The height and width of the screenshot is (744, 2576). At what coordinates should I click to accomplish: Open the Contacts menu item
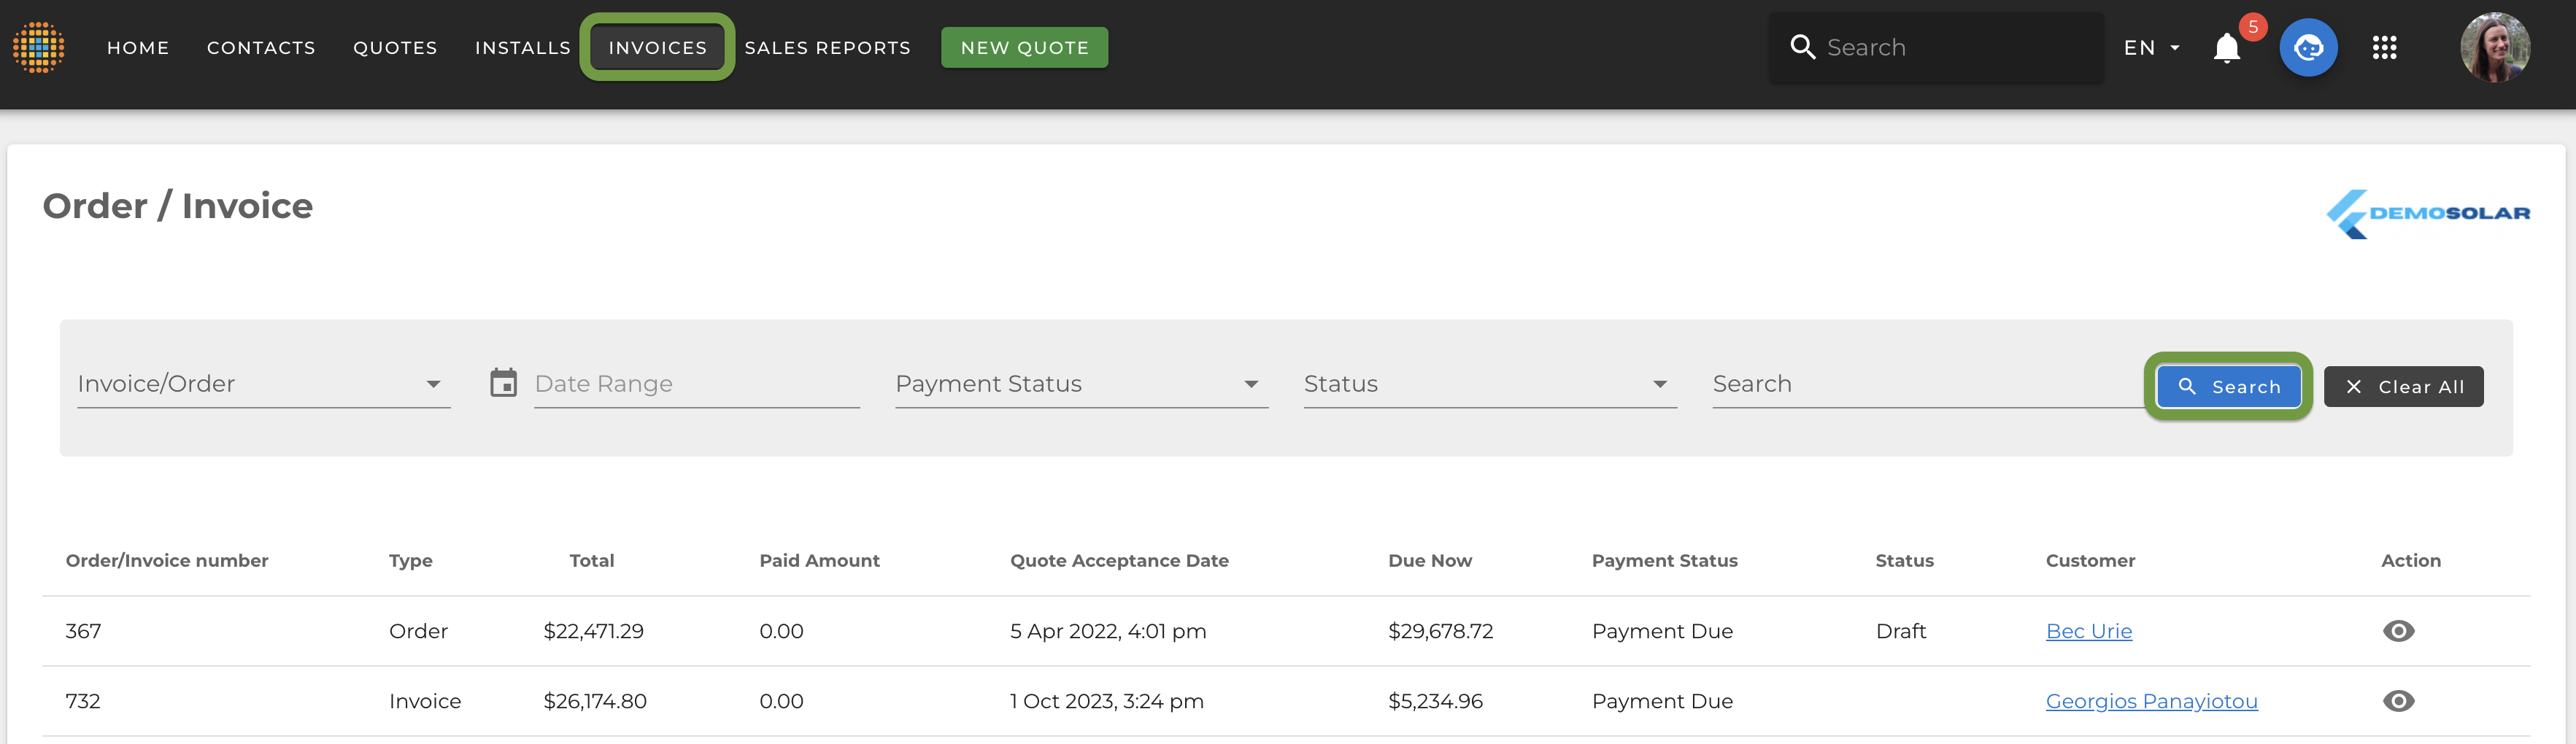(261, 48)
